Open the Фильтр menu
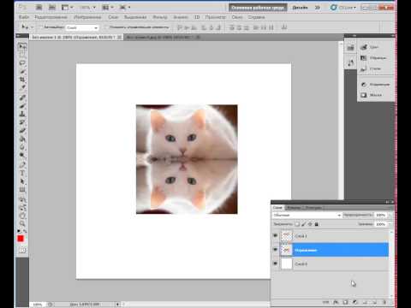Screen dimensions: 411x308 160,17
